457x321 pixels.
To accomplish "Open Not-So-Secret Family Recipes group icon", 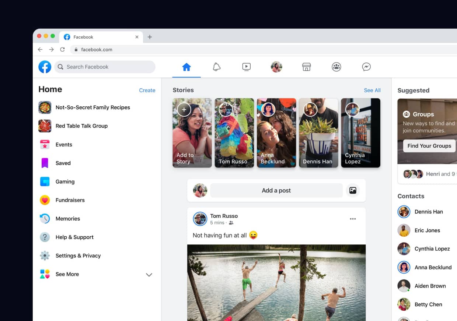I will pyautogui.click(x=45, y=107).
